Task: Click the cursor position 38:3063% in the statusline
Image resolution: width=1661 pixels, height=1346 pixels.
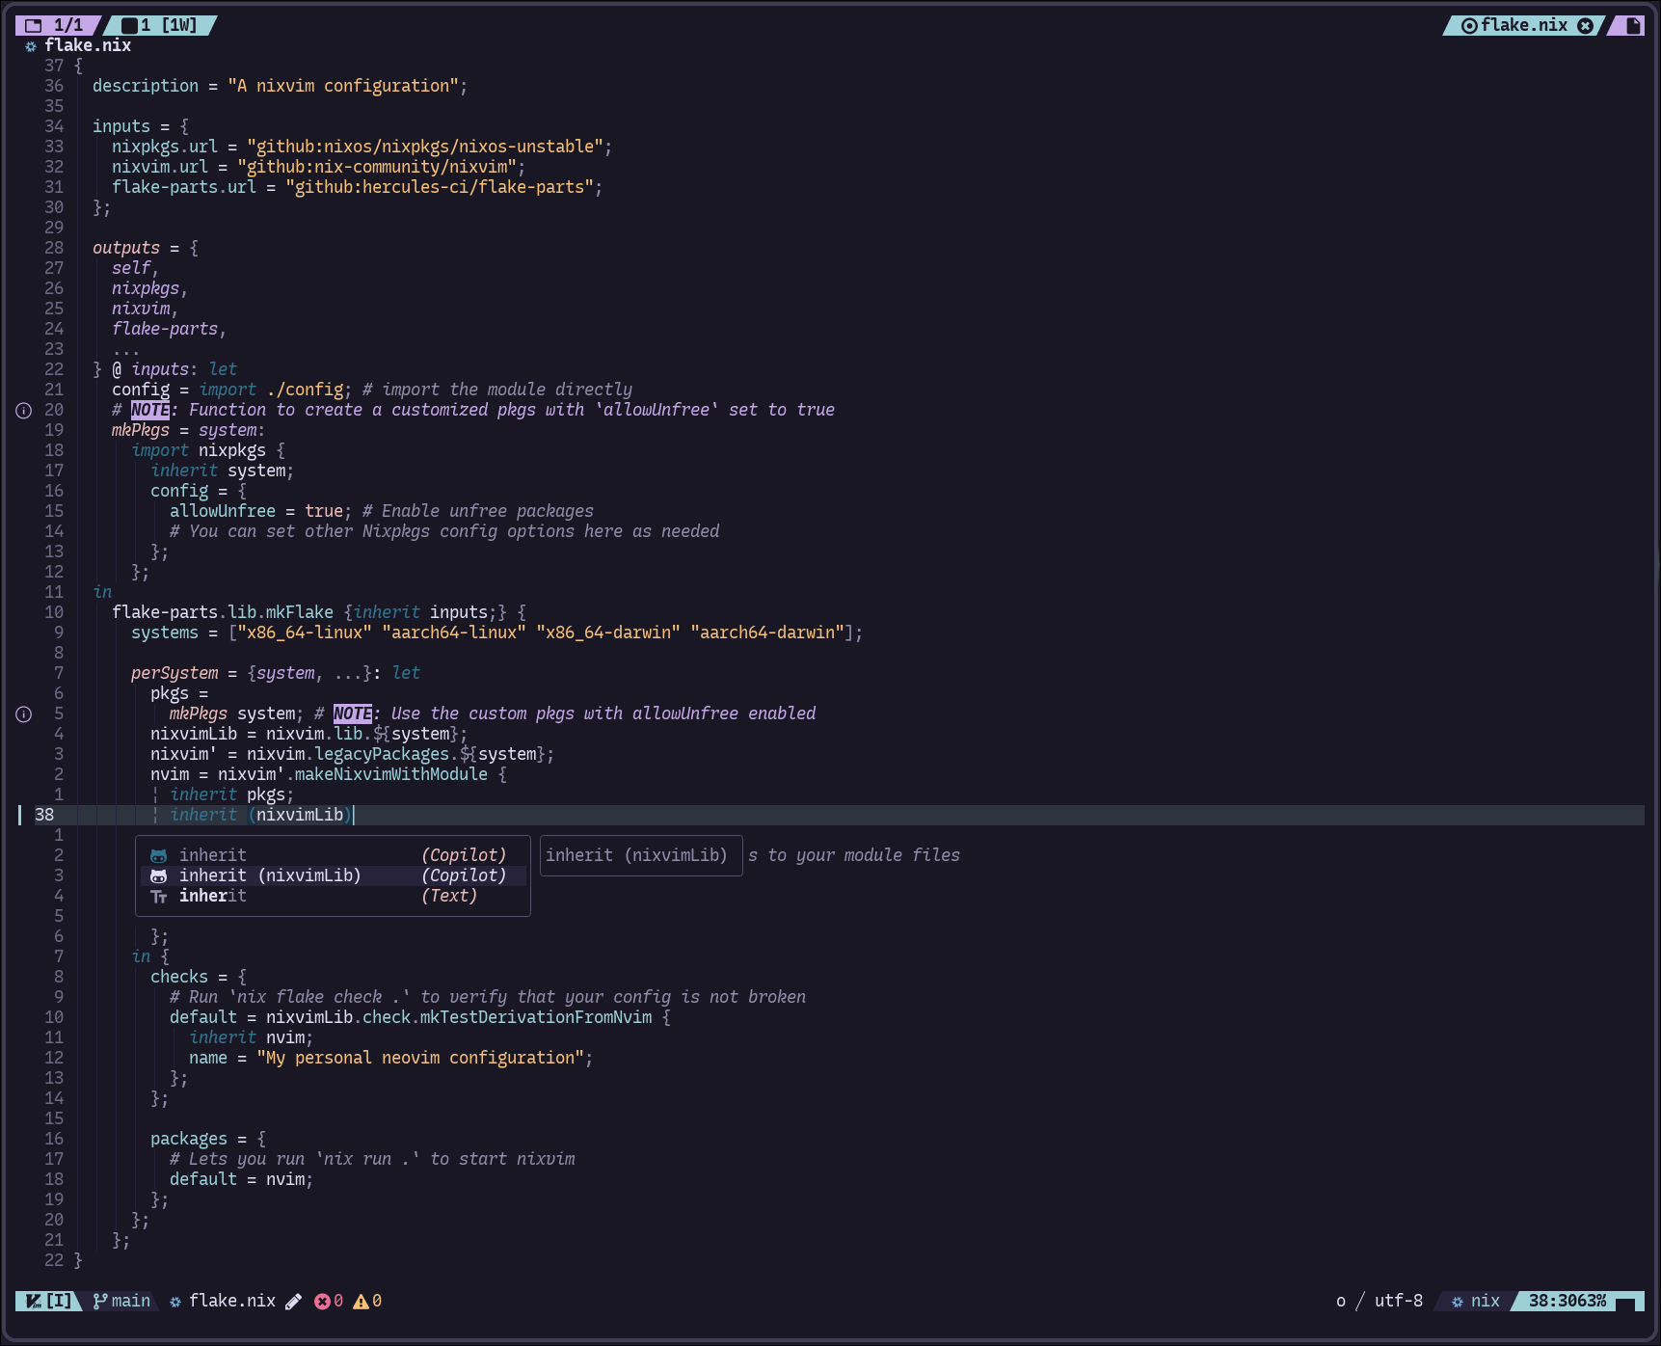Action: (x=1567, y=1301)
